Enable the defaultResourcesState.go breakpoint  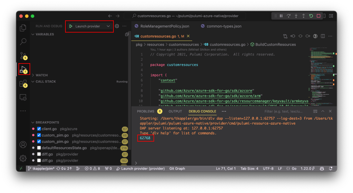39,148
